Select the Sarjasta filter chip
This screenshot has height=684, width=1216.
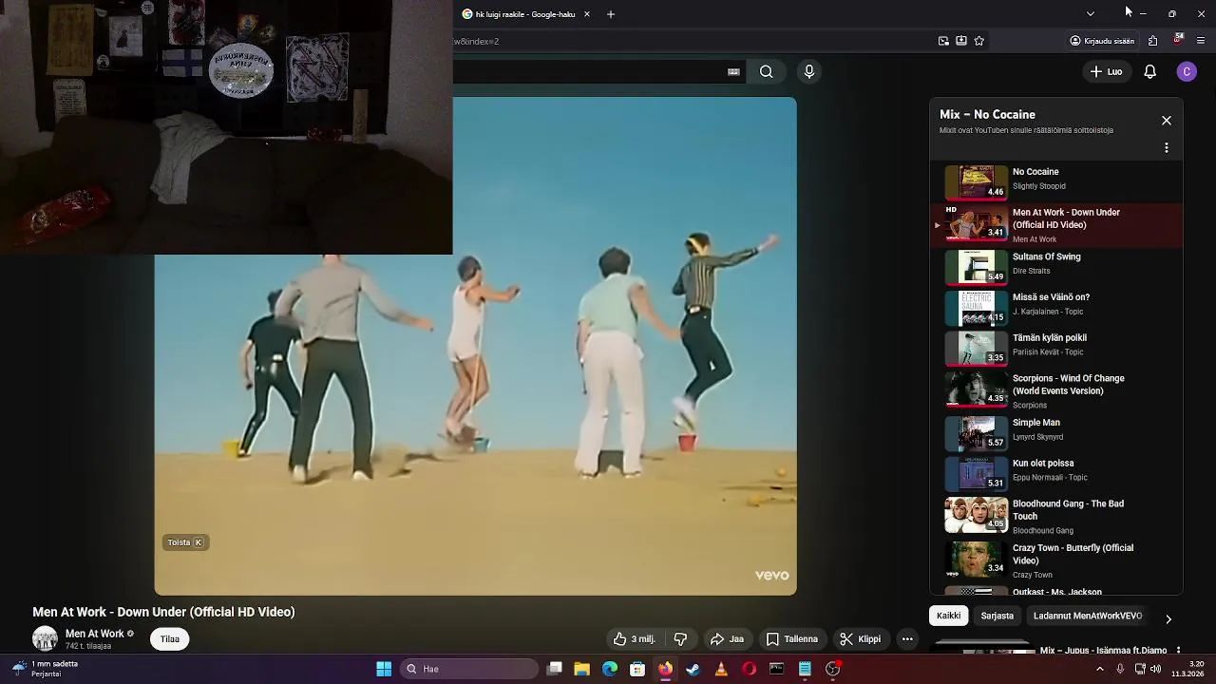(997, 616)
